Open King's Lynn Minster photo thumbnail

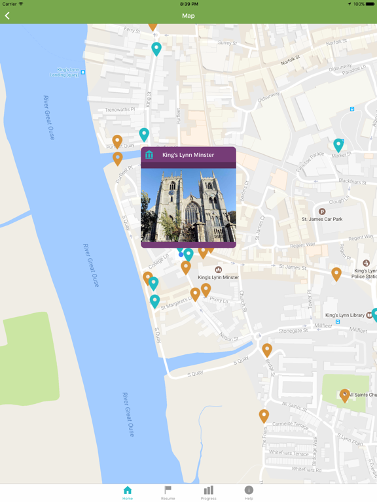(188, 205)
